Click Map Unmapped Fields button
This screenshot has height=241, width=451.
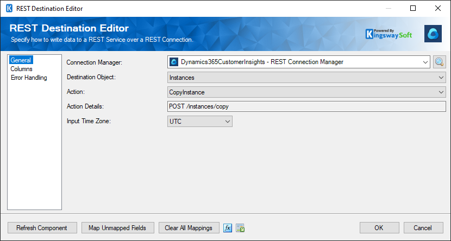(117, 228)
